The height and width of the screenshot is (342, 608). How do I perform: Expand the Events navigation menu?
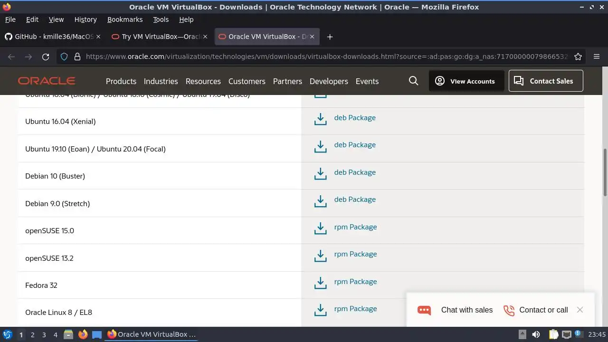click(367, 81)
